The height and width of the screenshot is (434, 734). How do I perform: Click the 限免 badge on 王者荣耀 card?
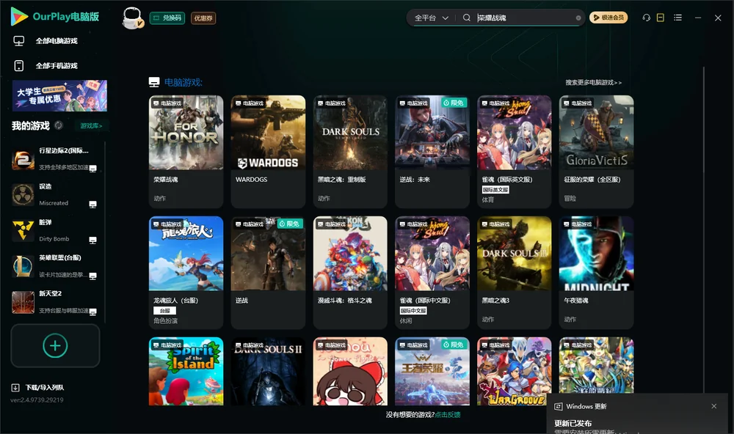pyautogui.click(x=454, y=345)
